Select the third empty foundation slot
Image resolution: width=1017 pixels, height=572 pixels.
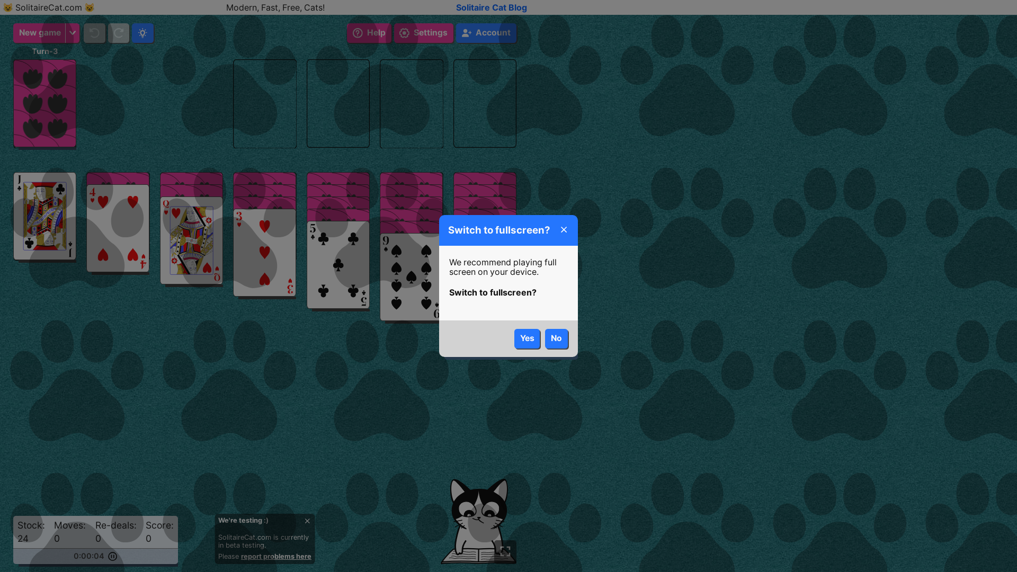(x=412, y=103)
